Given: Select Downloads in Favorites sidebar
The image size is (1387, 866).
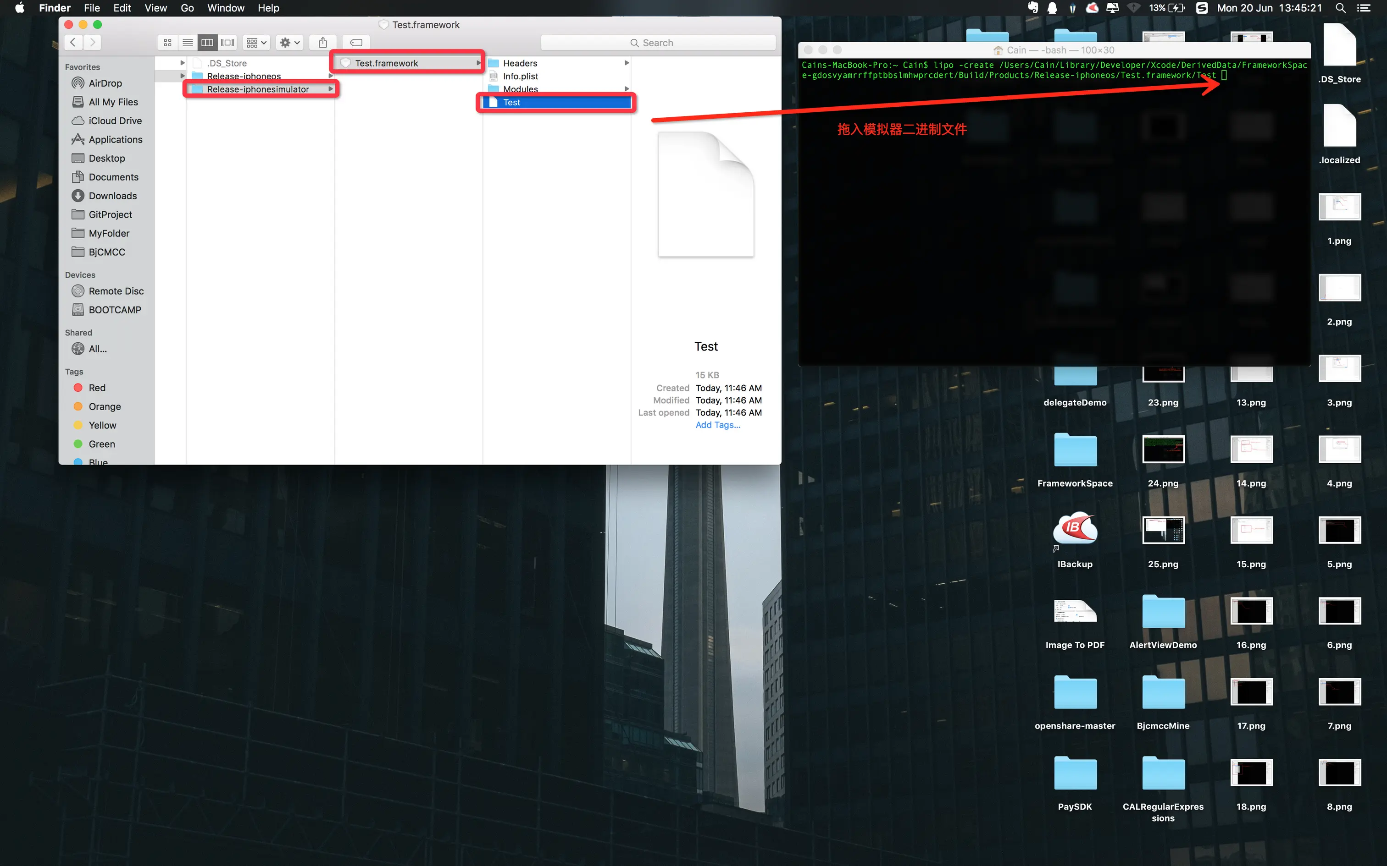Looking at the screenshot, I should pyautogui.click(x=112, y=196).
